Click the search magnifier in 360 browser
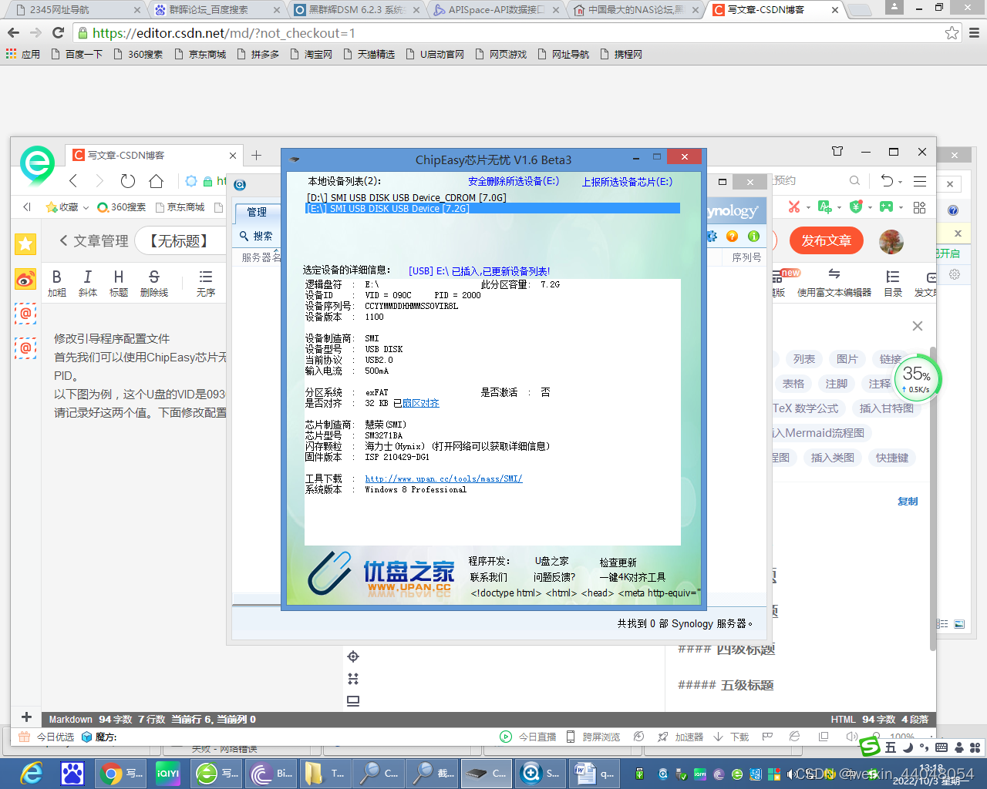The image size is (987, 789). 854,181
